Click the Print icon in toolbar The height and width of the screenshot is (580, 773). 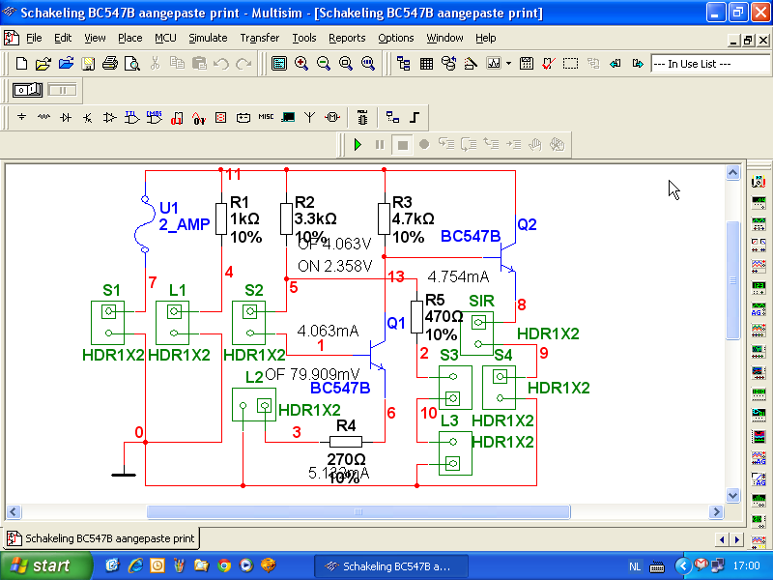click(x=110, y=63)
